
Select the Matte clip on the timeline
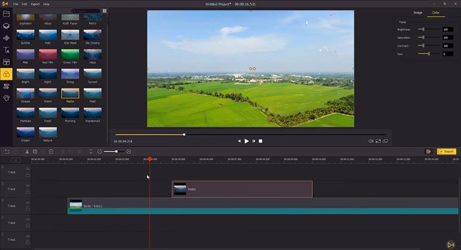(242, 189)
